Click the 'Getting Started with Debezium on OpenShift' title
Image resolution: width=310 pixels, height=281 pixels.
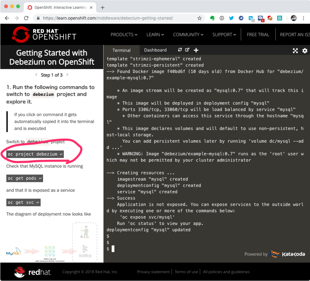[x=51, y=57]
